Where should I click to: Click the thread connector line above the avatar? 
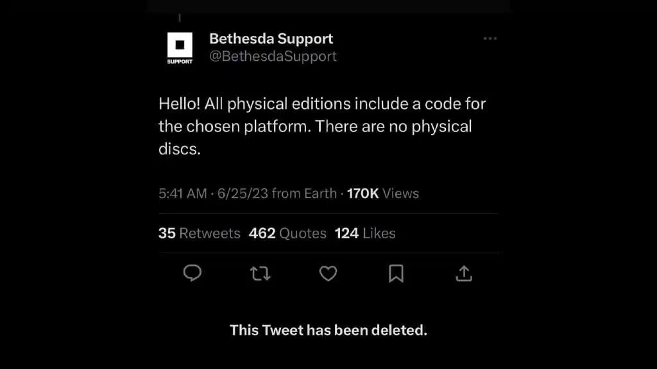coord(180,18)
